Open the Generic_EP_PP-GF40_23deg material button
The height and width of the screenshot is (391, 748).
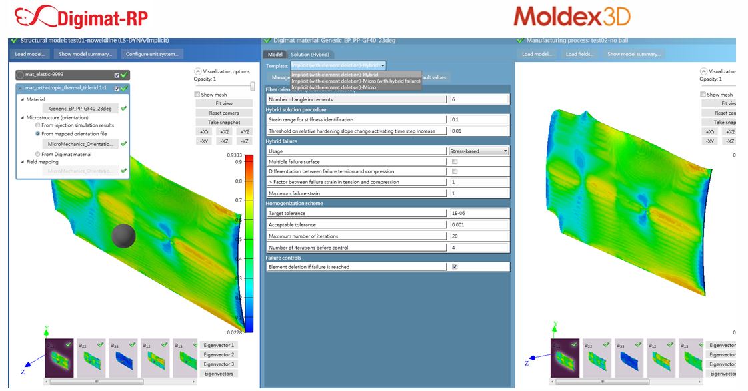80,108
